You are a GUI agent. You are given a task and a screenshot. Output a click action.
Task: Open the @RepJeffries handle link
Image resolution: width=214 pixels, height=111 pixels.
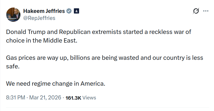click(x=39, y=18)
